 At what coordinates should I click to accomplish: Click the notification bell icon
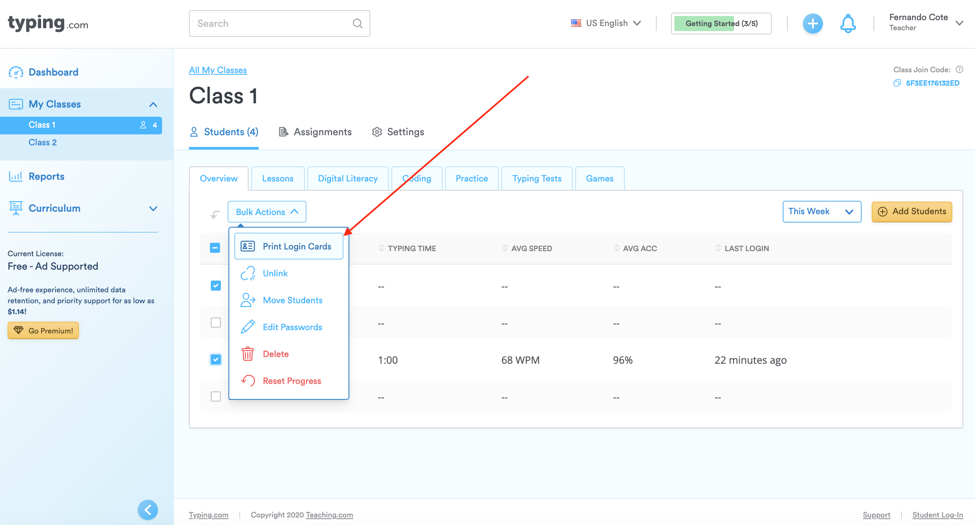tap(848, 24)
